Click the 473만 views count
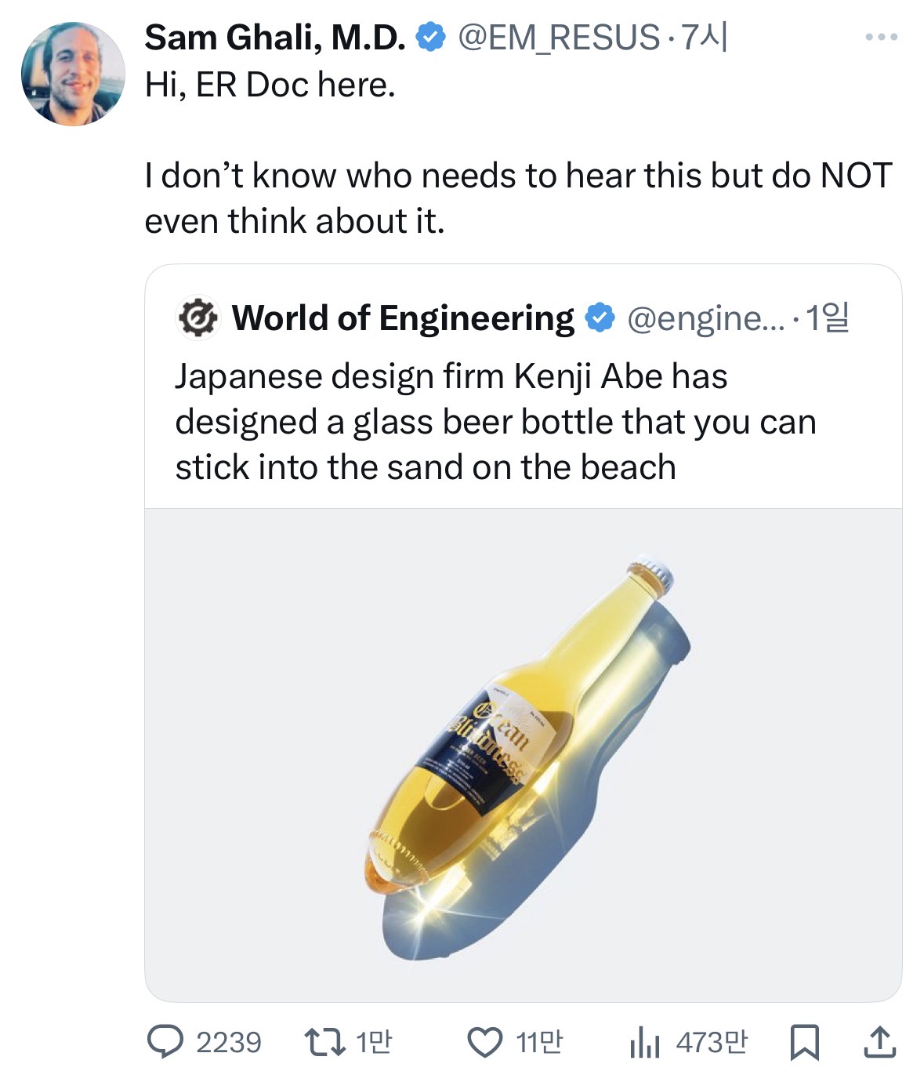This screenshot has height=1082, width=924. [x=711, y=1042]
